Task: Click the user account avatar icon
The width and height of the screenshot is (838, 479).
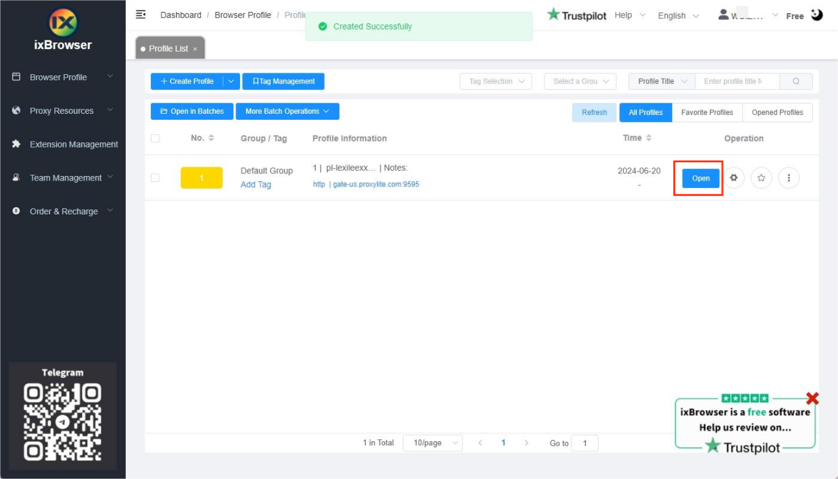Action: point(724,15)
